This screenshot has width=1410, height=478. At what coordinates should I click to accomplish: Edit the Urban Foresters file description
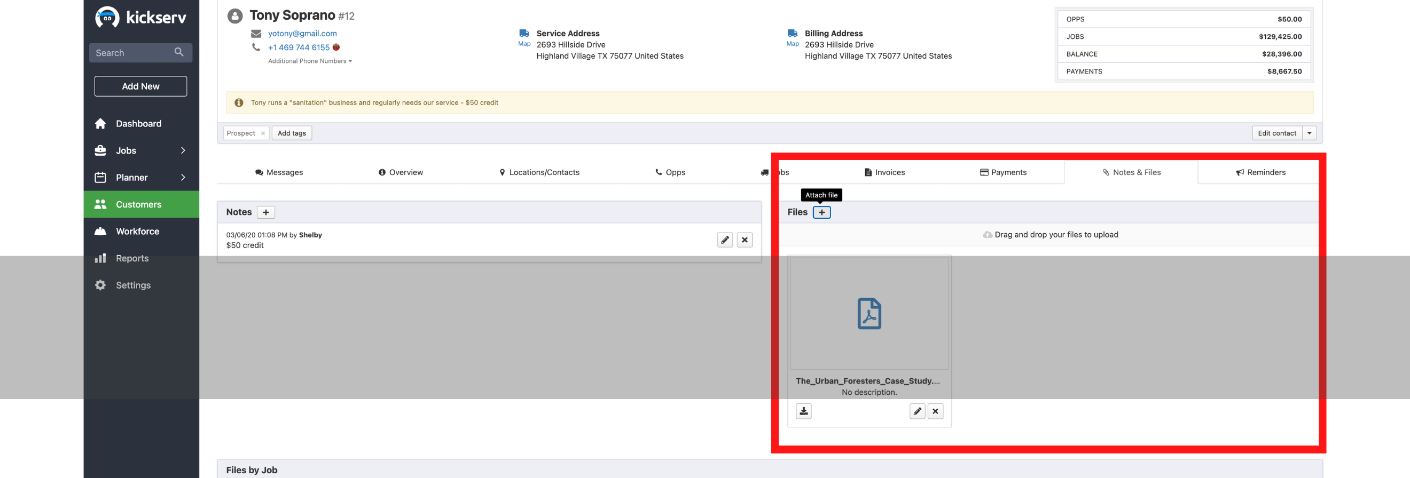917,411
